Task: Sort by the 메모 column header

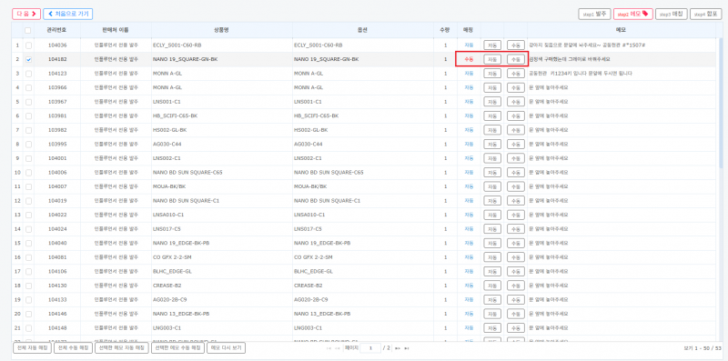Action: 622,30
